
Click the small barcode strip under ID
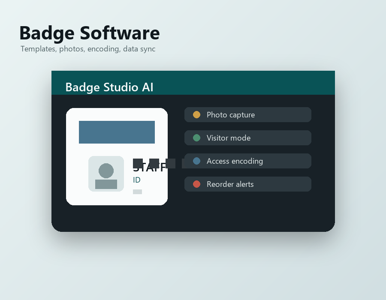coord(137,192)
